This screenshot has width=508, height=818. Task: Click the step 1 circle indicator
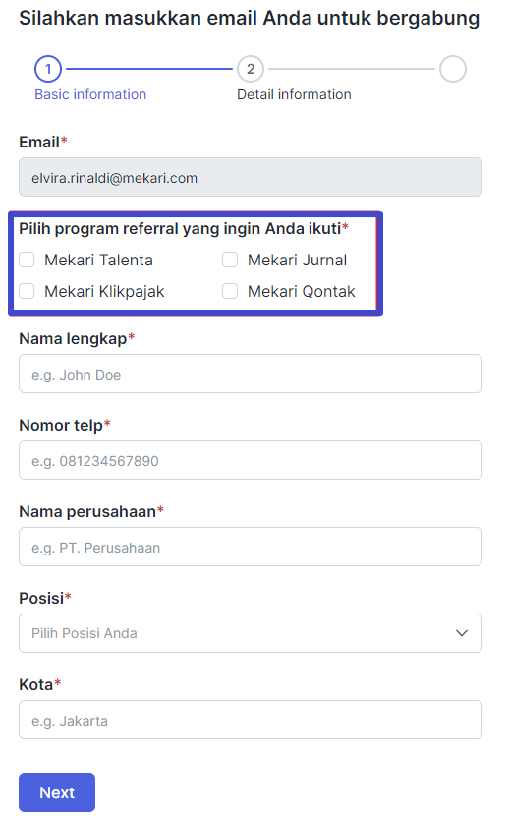(48, 69)
